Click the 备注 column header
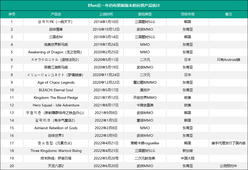Viewport: 248px width, 170px height. point(228,14)
